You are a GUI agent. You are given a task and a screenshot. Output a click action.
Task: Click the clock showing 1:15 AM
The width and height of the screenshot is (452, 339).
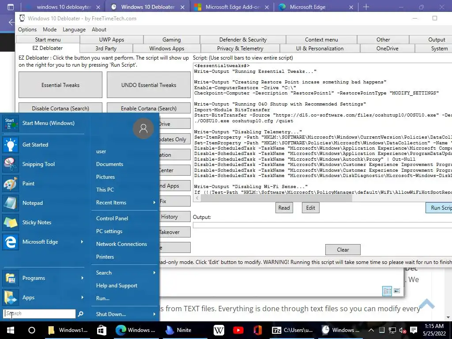pyautogui.click(x=434, y=326)
